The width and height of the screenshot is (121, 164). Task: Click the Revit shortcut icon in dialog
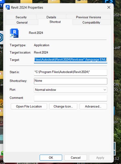(x=14, y=33)
